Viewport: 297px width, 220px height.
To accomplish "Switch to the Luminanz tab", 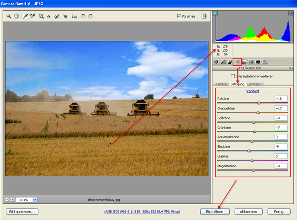I will tap(255, 84).
